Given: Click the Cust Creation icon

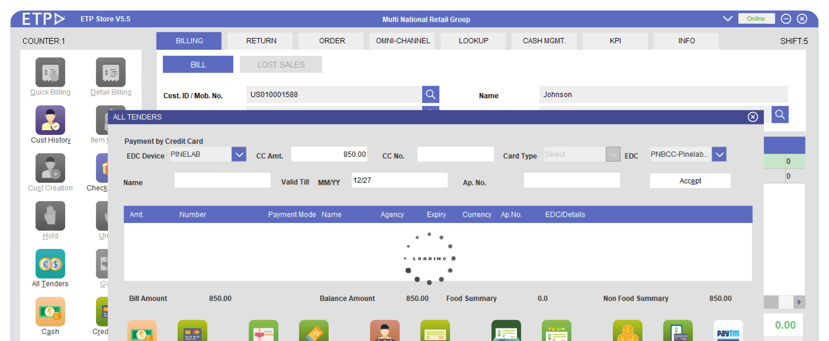Looking at the screenshot, I should (x=50, y=168).
